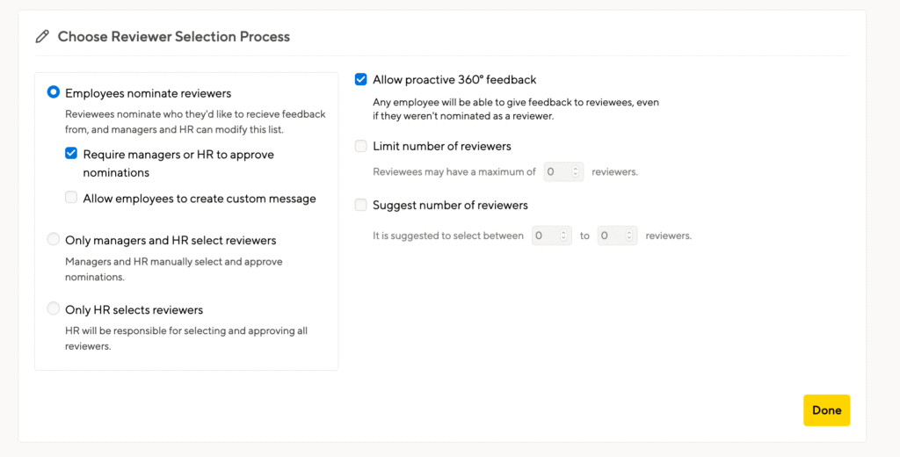
Task: Enable Limit number of reviewers checkbox
Action: pyautogui.click(x=360, y=146)
